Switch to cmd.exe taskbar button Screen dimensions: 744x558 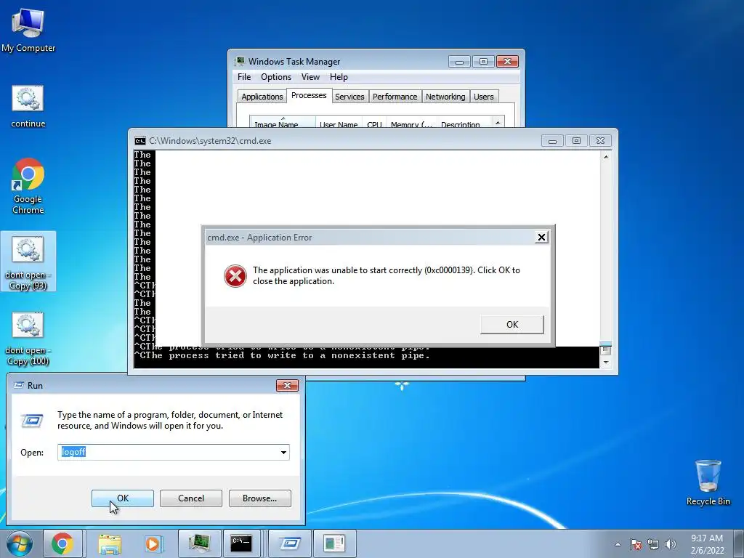[241, 543]
